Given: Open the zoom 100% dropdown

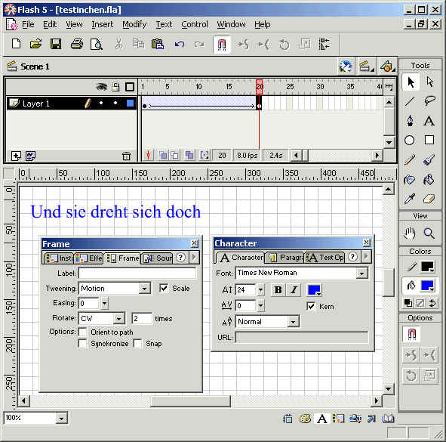Looking at the screenshot, I should click(x=61, y=419).
